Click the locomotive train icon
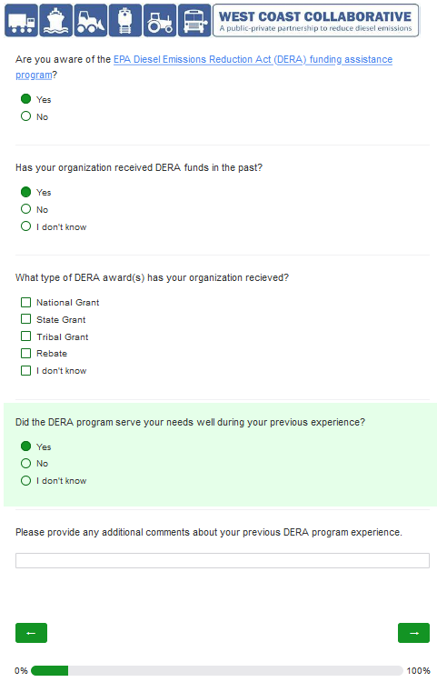Image resolution: width=437 pixels, height=682 pixels. click(125, 20)
